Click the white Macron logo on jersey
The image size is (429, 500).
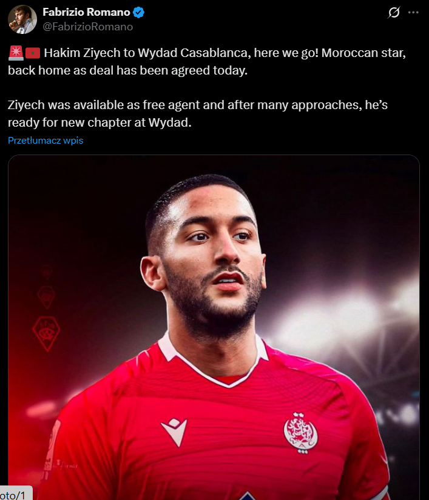174,432
